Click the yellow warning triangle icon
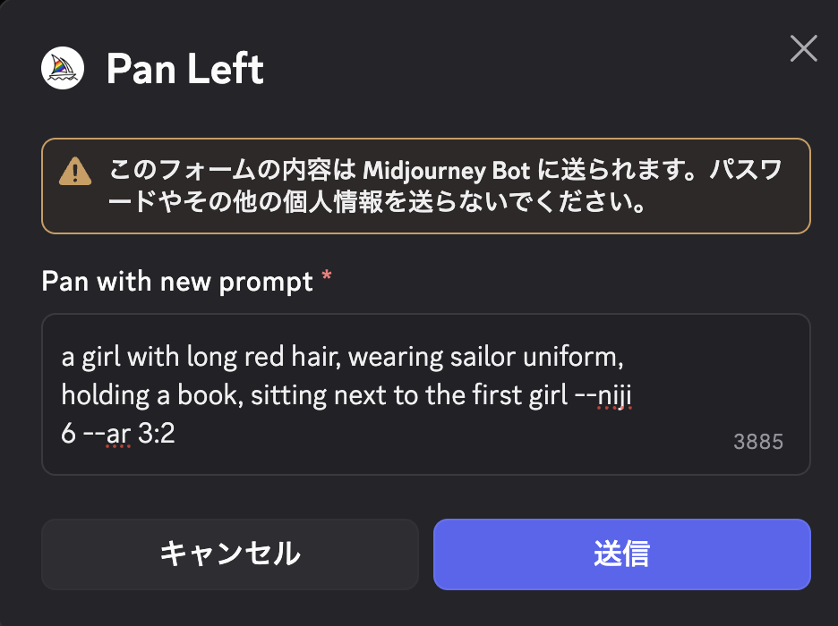Screen dimensions: 838x626 click(x=74, y=170)
